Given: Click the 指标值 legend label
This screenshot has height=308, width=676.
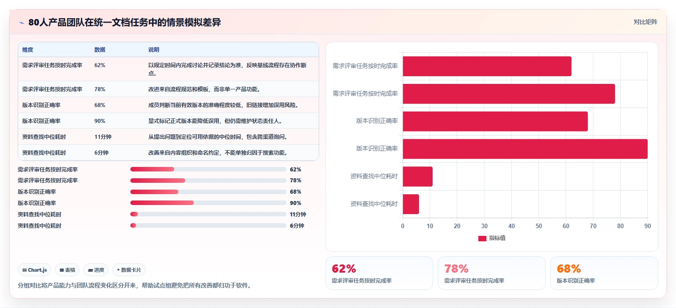Looking at the screenshot, I should (497, 238).
